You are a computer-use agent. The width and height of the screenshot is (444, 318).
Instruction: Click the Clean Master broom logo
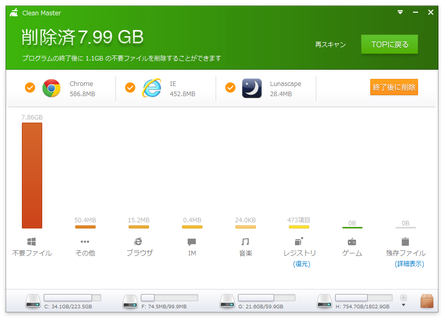(14, 12)
